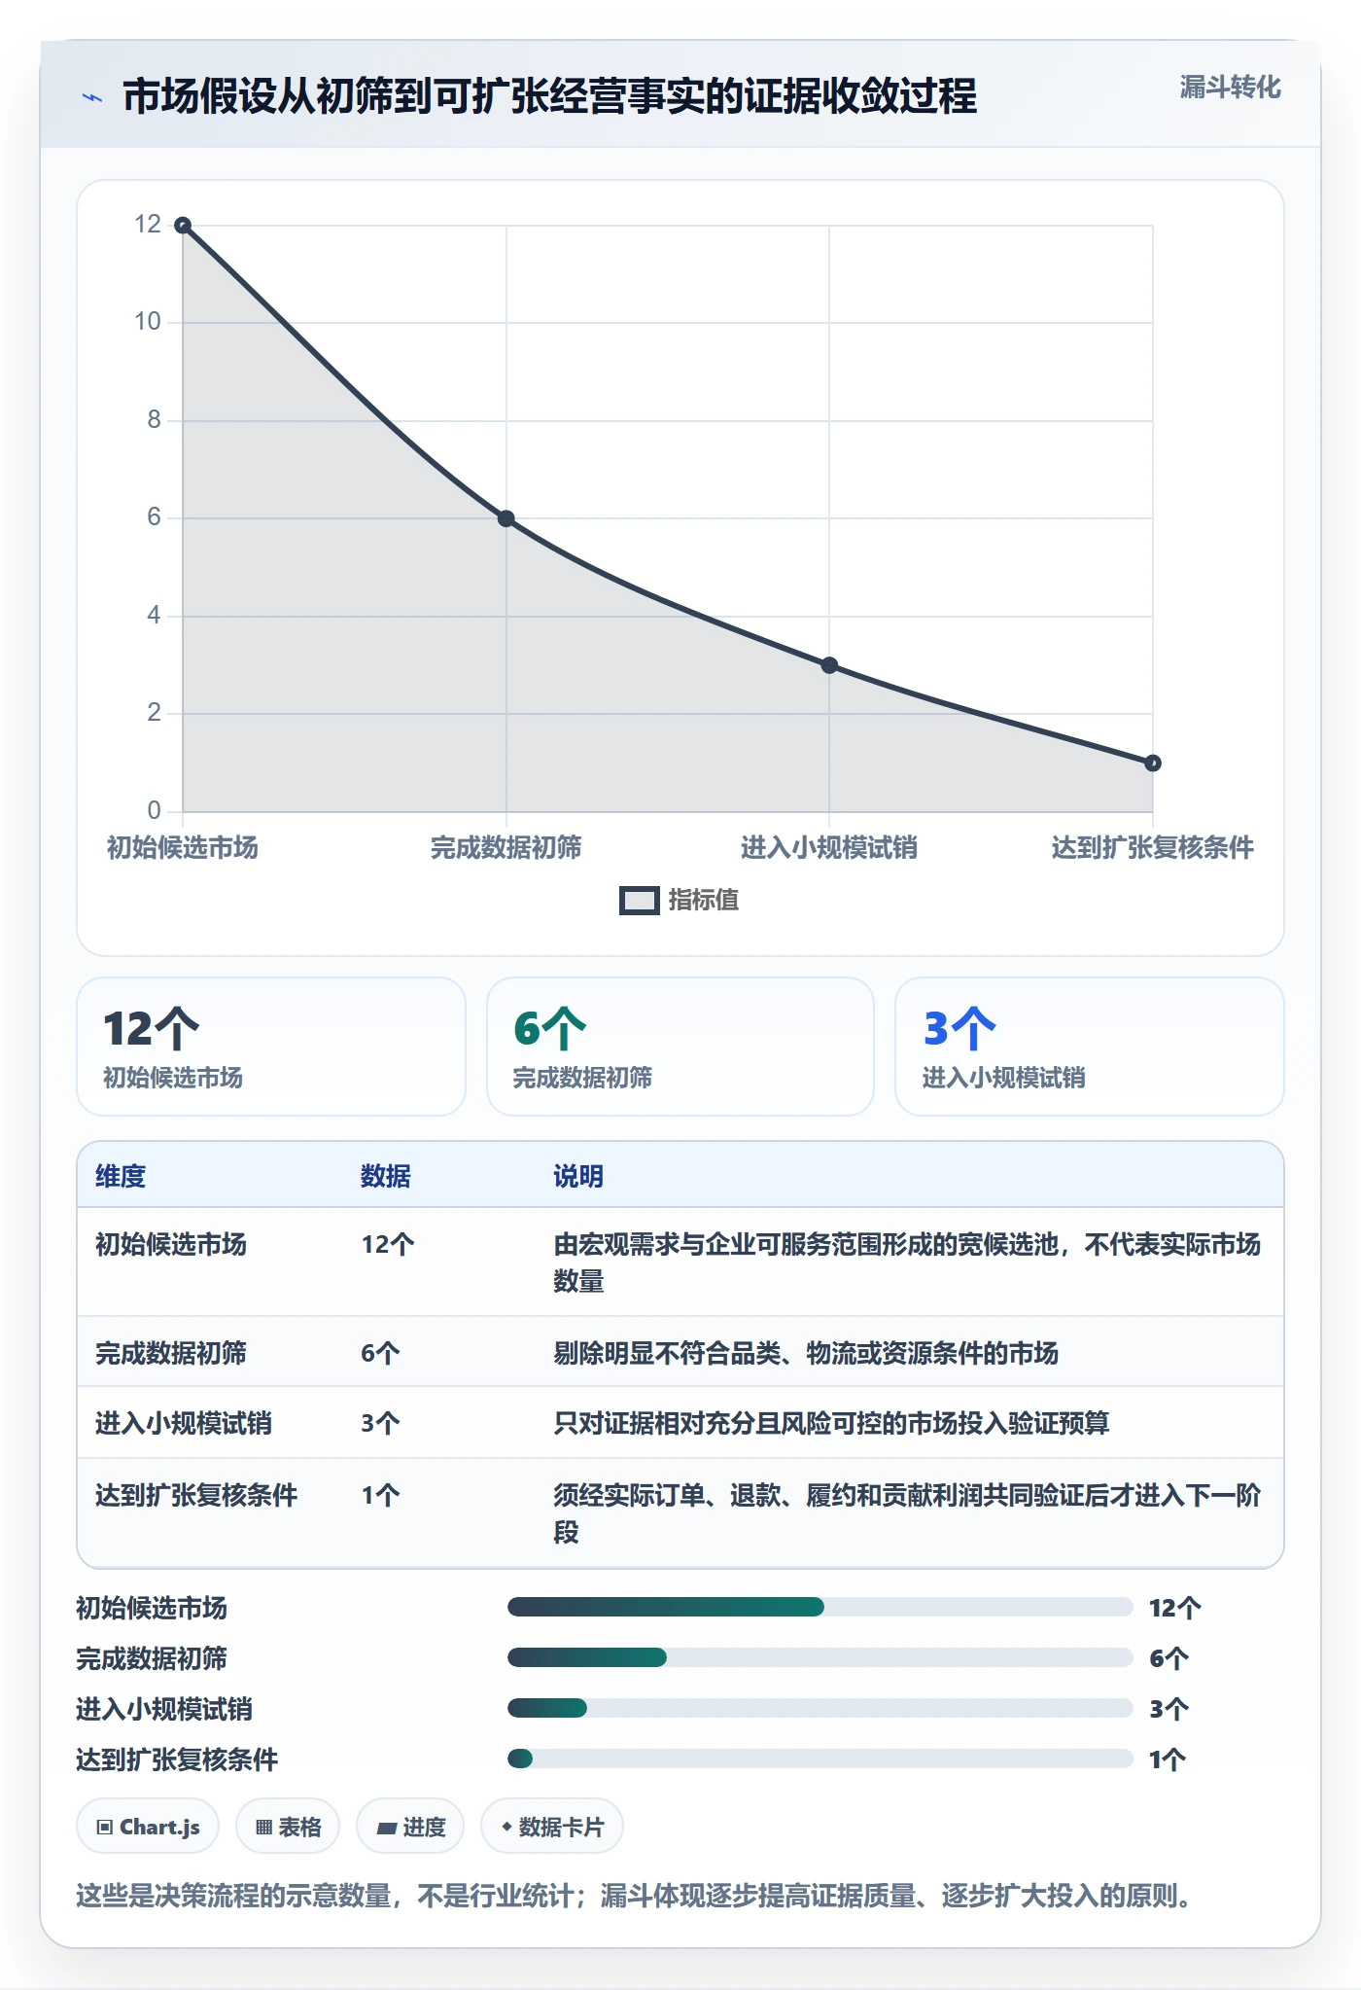Select the chart data point at value 12

point(183,226)
